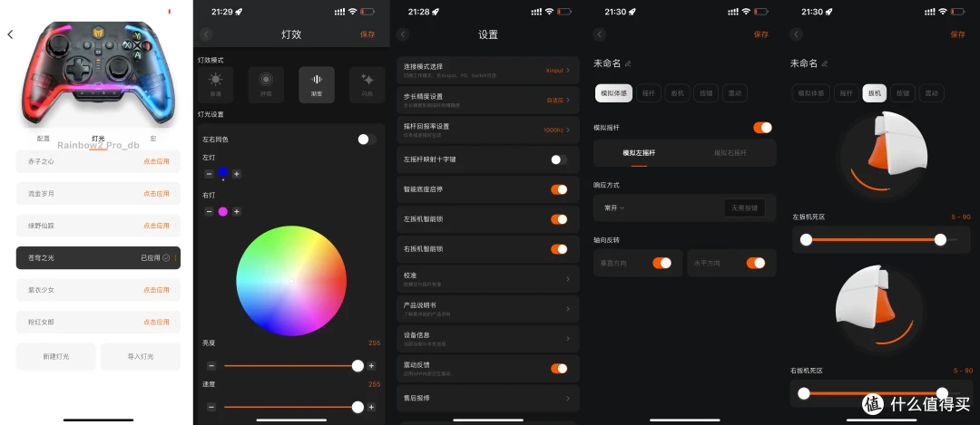Tap back arrow on the 左扳机死区 trigger screen

pos(797,34)
